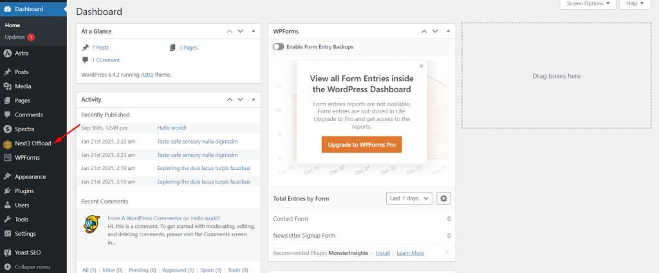659x273 pixels.
Task: Toggle Enable Form Entry Backups switch
Action: tap(278, 47)
